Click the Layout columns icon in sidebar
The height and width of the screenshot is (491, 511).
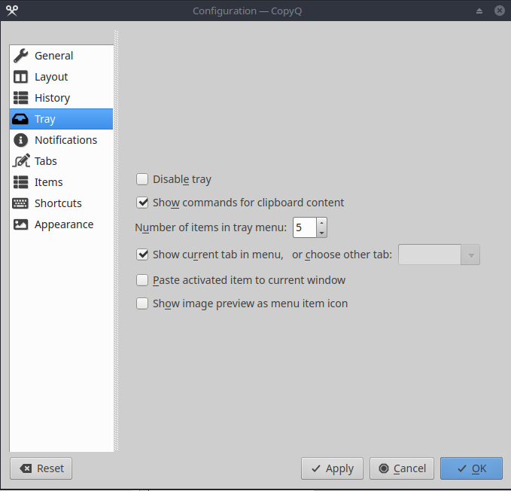[x=21, y=77]
